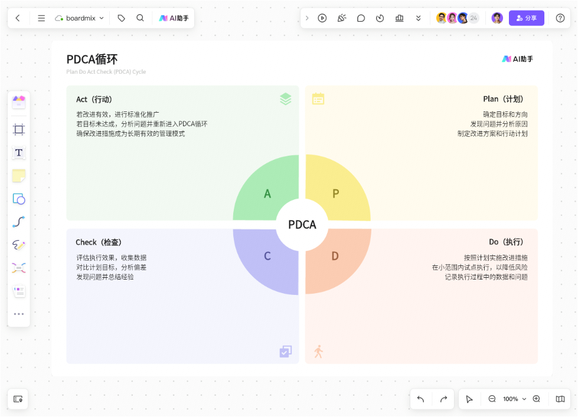Select the central PDCA circle
The image size is (578, 417).
click(x=302, y=225)
